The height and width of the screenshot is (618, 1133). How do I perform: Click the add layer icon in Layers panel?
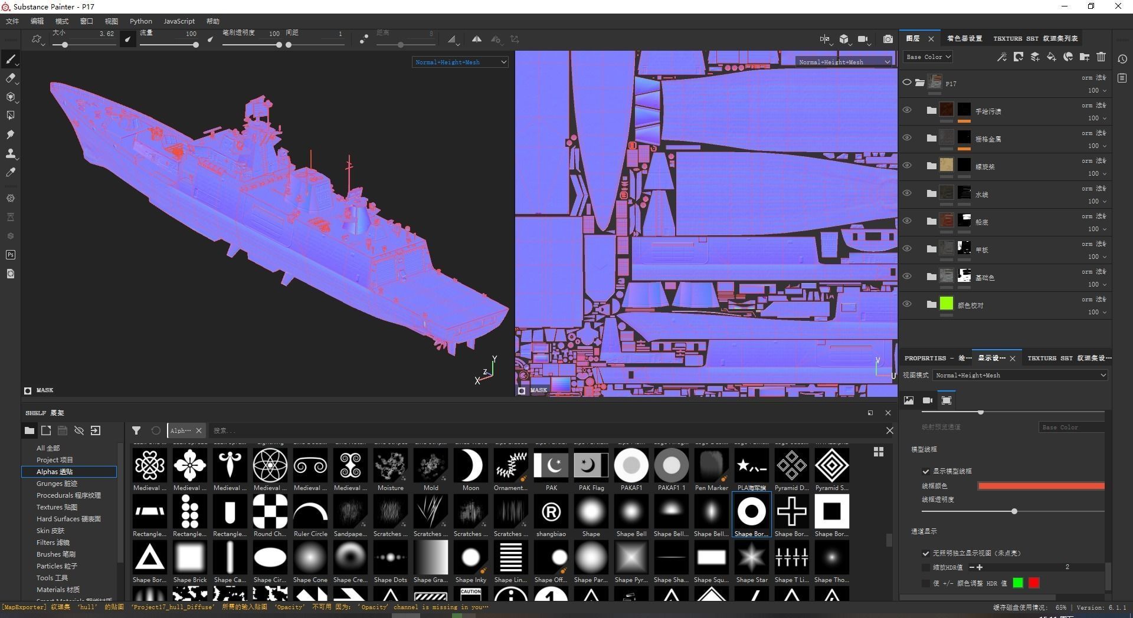pos(1035,57)
